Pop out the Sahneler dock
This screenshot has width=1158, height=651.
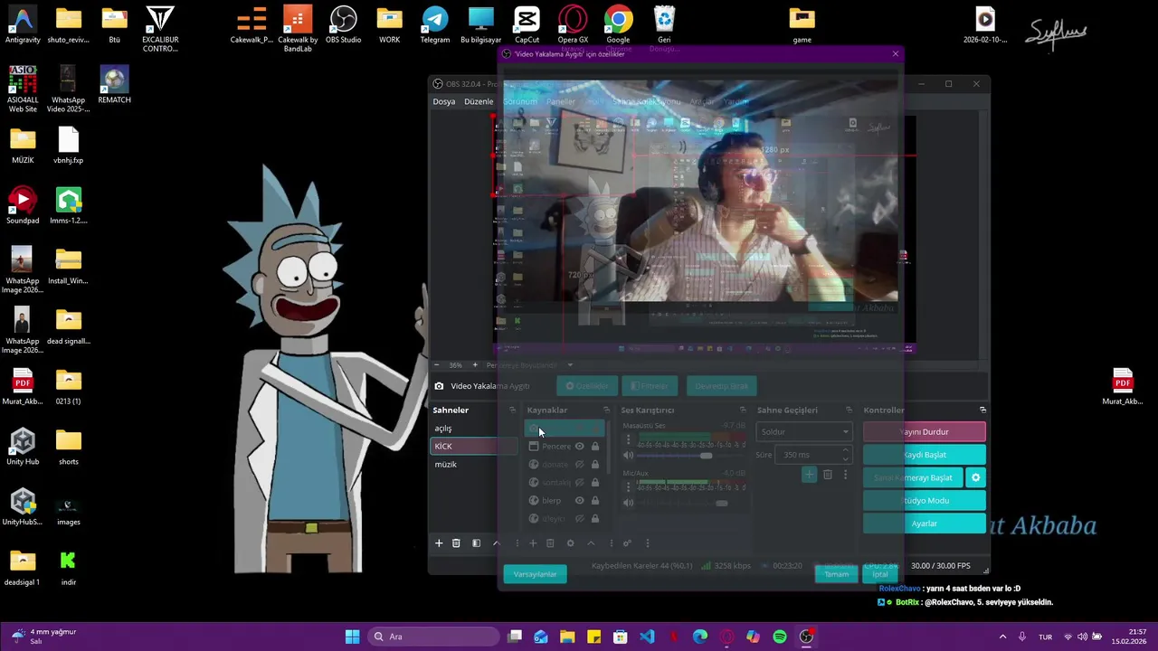click(512, 410)
